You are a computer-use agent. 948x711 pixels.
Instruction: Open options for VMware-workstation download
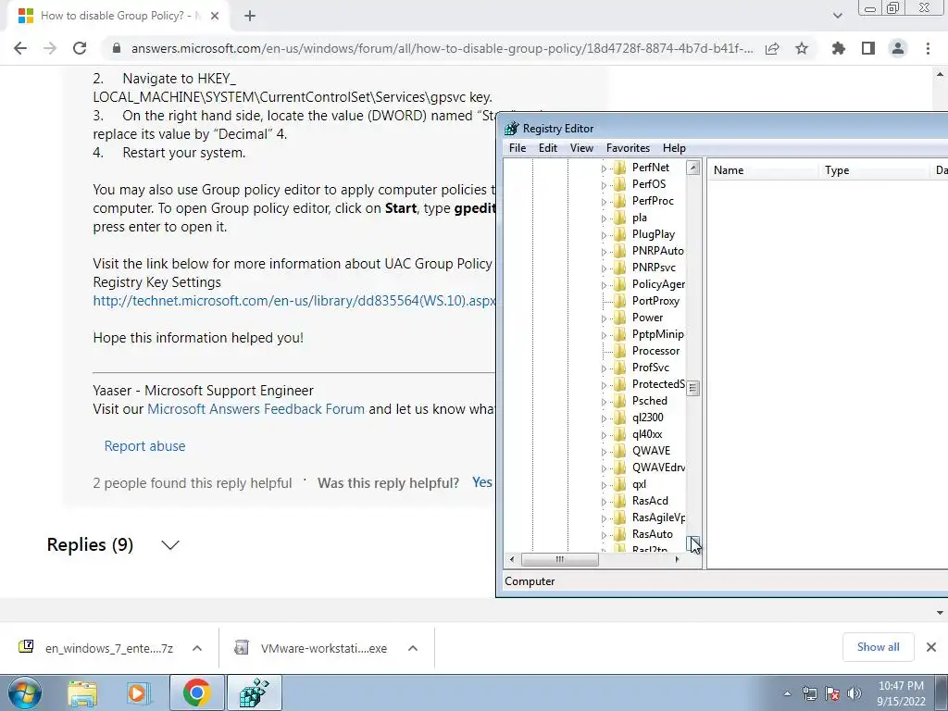[x=413, y=648]
